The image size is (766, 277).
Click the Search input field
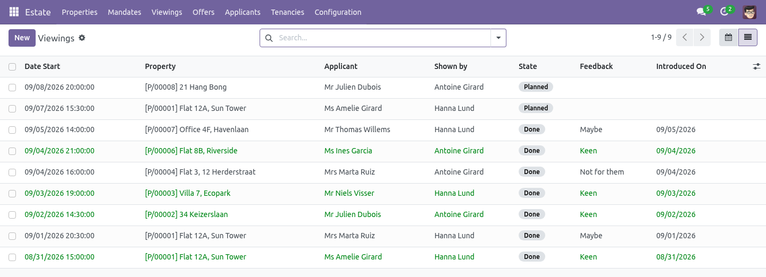(382, 38)
